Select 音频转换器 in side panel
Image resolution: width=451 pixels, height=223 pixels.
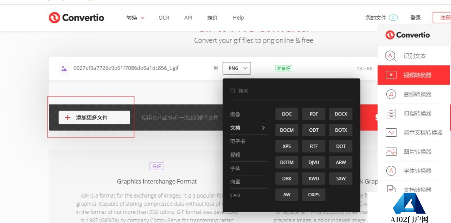point(414,94)
